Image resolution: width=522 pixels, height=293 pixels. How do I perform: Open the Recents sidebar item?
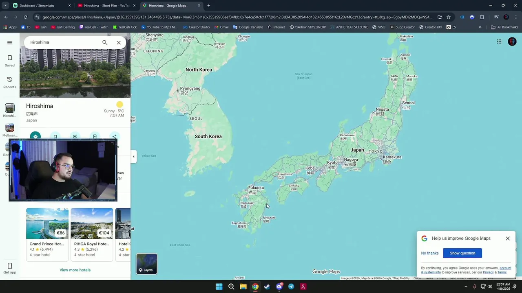(x=10, y=83)
